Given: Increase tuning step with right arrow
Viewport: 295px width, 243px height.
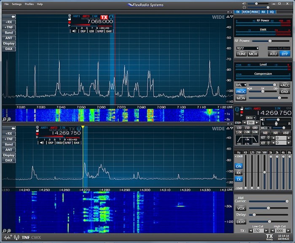Looking at the screenshot, I should tap(257, 122).
